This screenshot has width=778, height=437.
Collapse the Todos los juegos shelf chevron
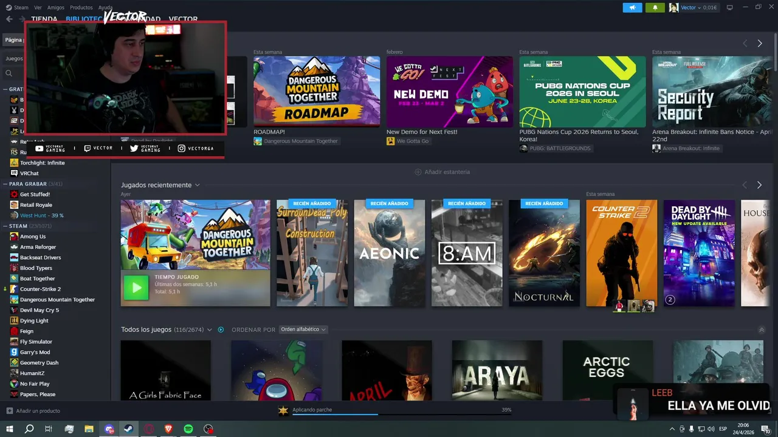click(762, 330)
